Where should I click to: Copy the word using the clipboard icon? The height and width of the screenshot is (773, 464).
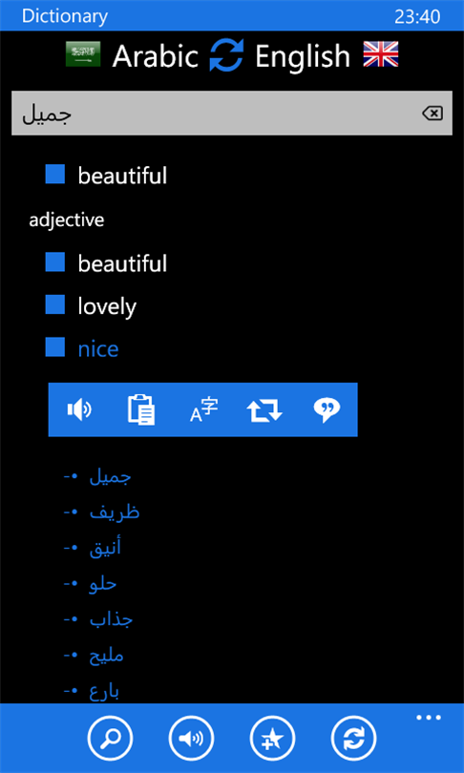(141, 409)
